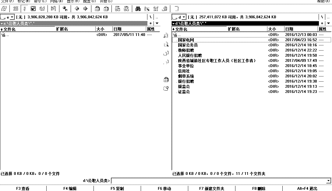Select the 国家电网 folder
This screenshot has width=332, height=191.
coord(252,40)
